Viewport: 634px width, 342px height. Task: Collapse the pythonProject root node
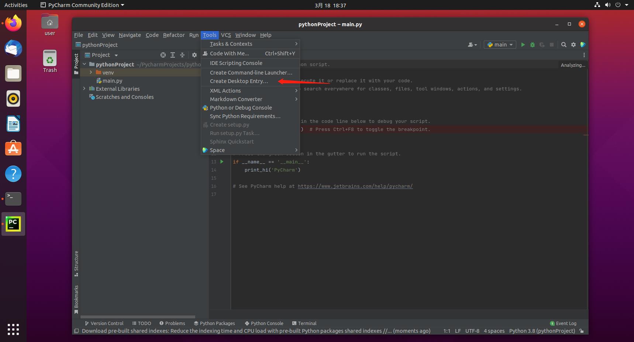85,64
